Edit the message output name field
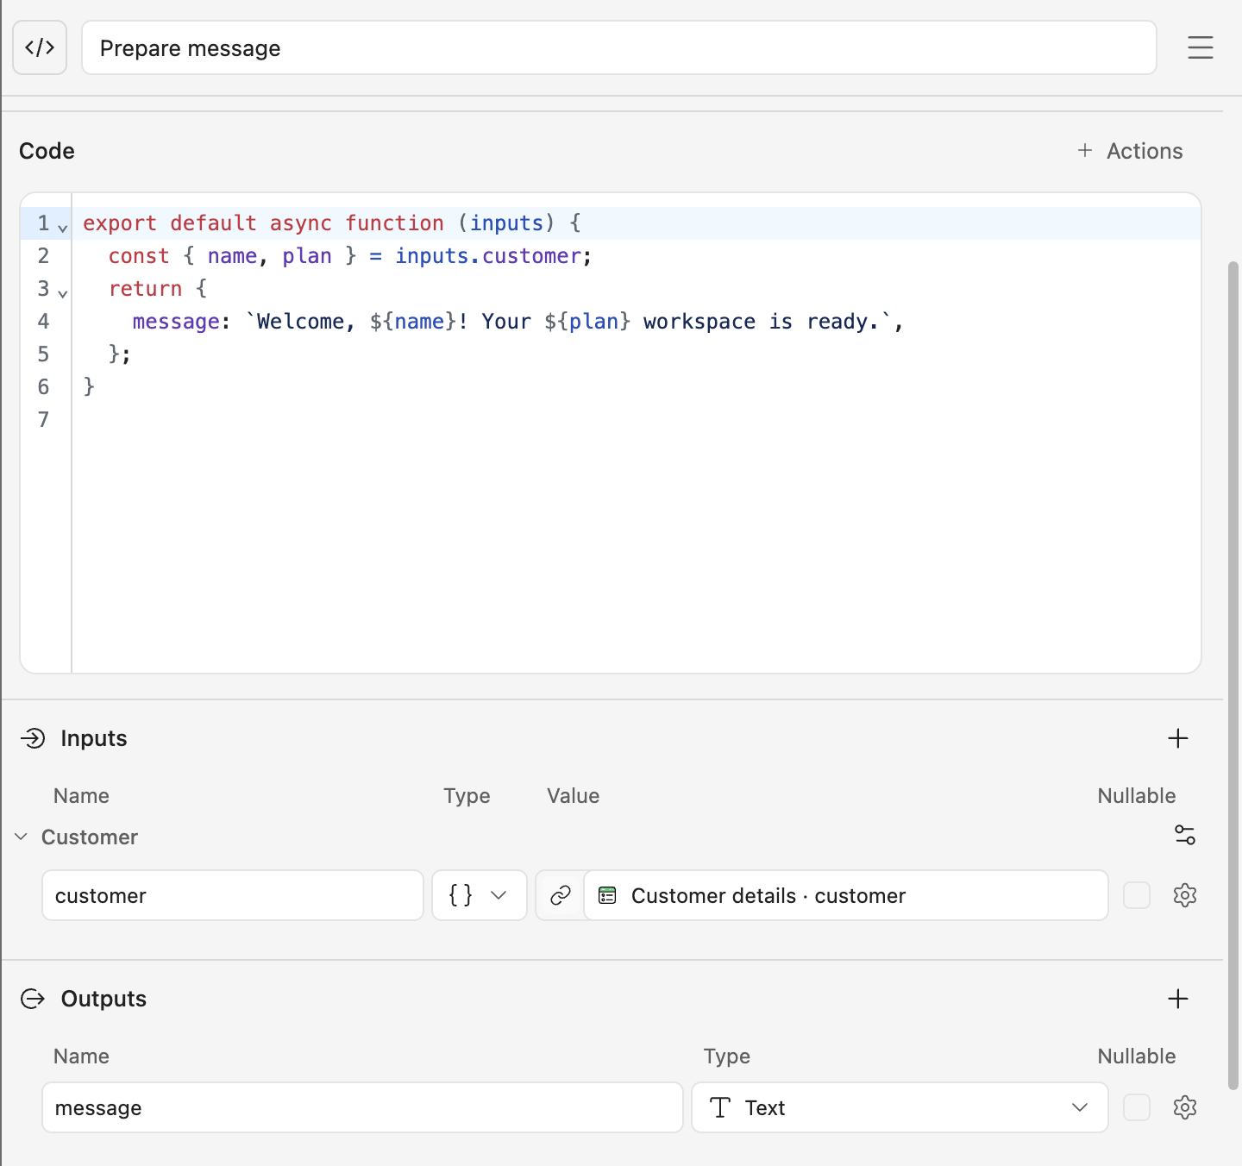Screen dimensions: 1242x1166 [x=362, y=1107]
